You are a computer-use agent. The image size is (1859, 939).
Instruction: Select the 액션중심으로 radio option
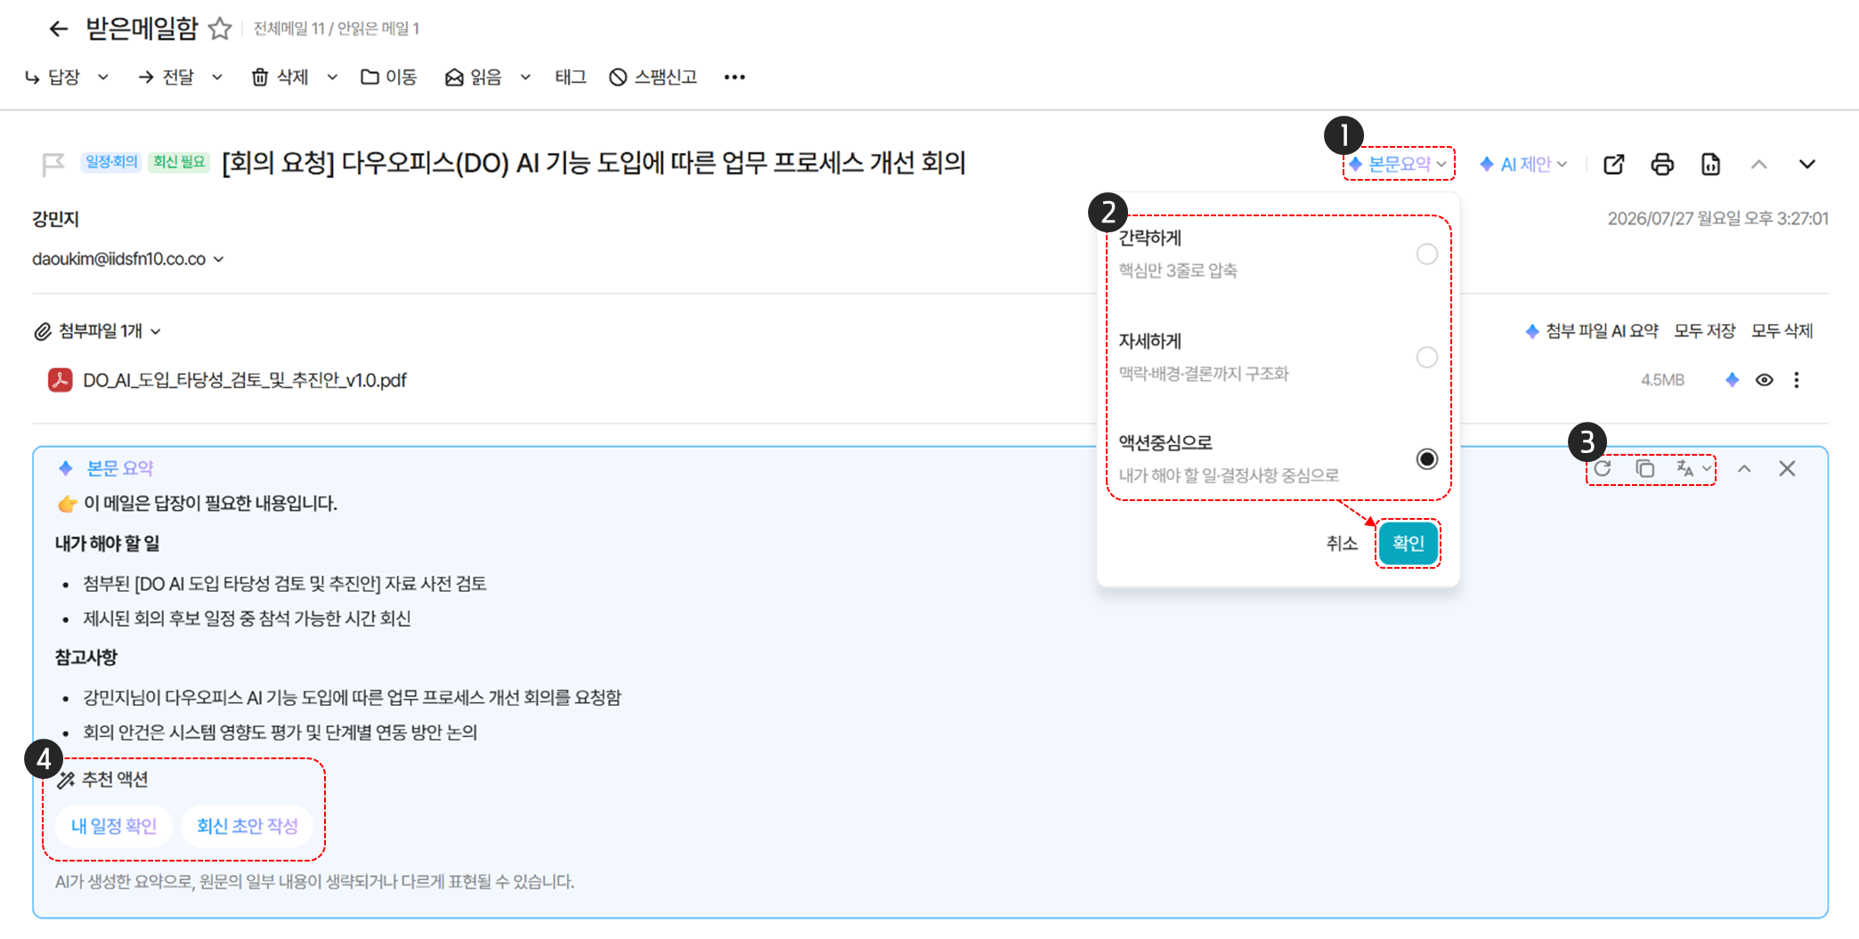[1427, 459]
